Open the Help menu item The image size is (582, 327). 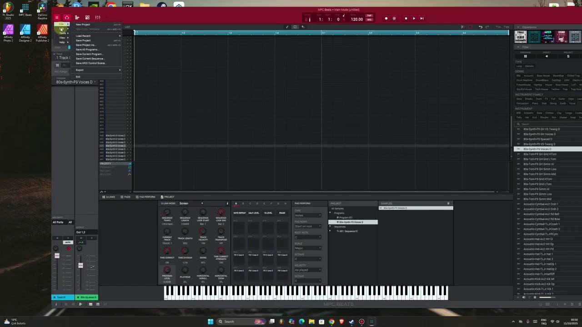tap(62, 42)
